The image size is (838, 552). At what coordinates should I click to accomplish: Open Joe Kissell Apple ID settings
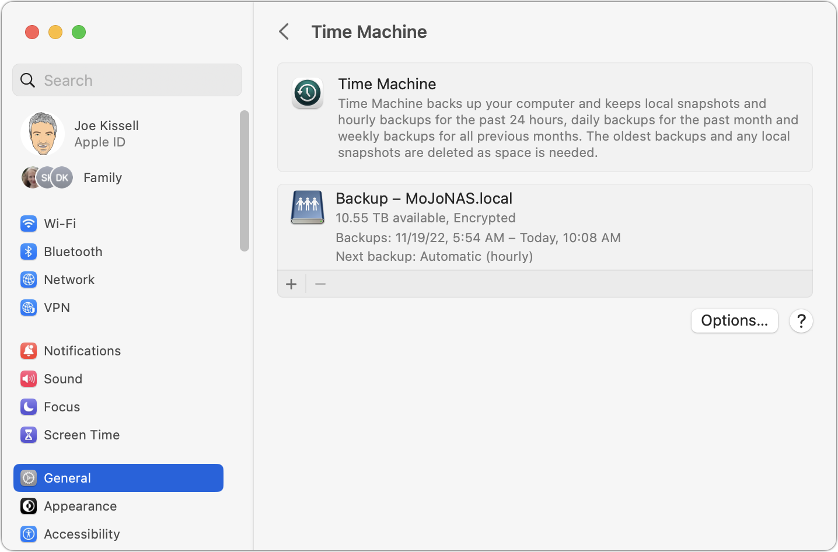pos(120,134)
